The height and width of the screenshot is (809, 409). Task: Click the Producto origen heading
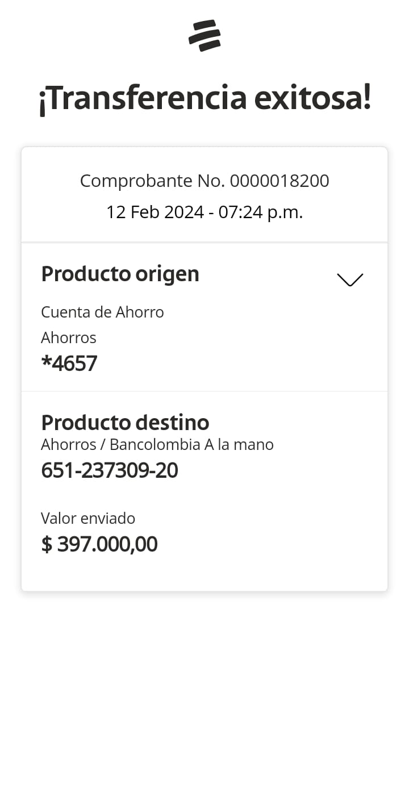(120, 274)
